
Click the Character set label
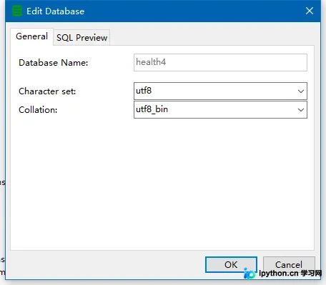pos(47,91)
